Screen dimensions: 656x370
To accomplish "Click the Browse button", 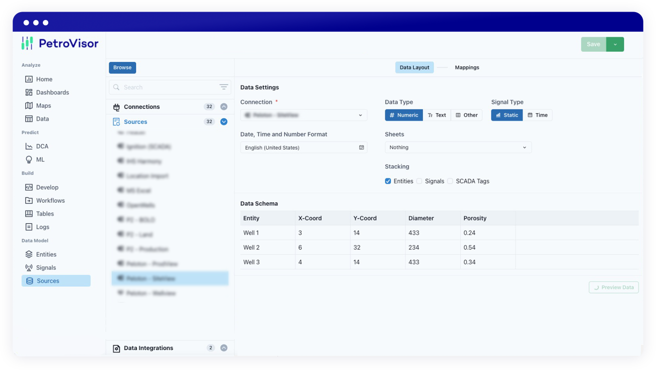I will (x=122, y=68).
